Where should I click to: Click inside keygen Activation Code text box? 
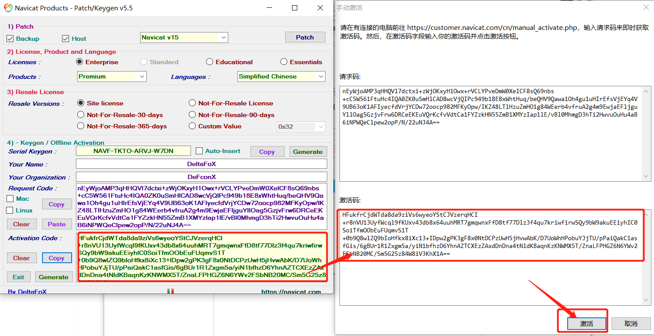[201, 257]
